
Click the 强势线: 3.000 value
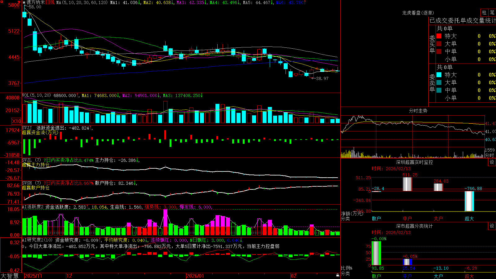point(161,207)
